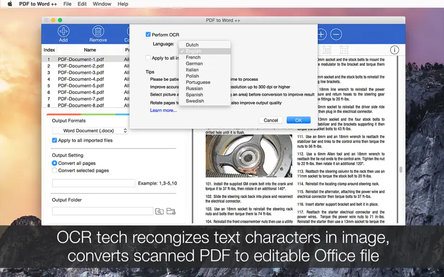
Task: Open the info icon in preview toolbar
Action: pyautogui.click(x=394, y=50)
